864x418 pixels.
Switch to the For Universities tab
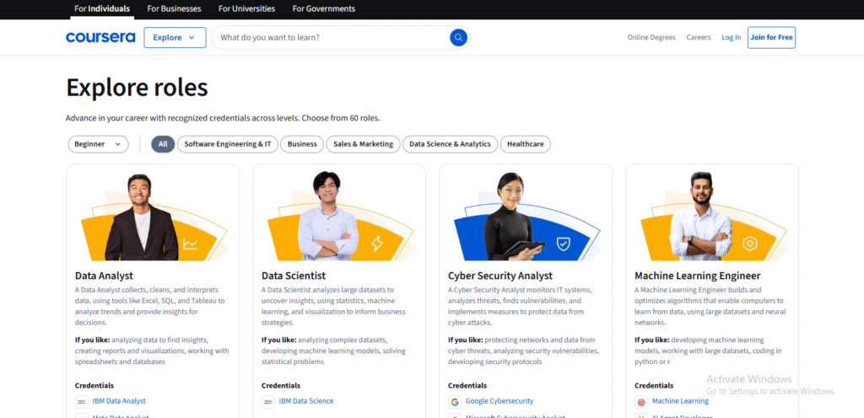coord(246,8)
